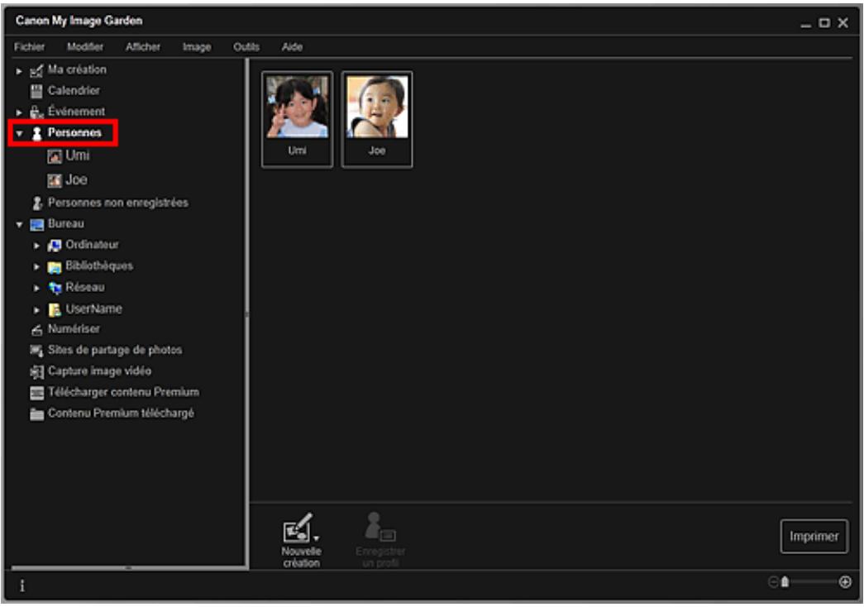This screenshot has height=607, width=864.
Task: Click the Imprimer button
Action: coord(814,537)
